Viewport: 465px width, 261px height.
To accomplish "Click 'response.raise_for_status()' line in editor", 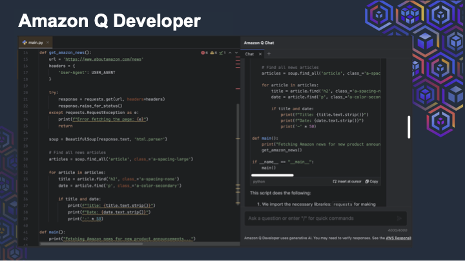I will (90, 106).
